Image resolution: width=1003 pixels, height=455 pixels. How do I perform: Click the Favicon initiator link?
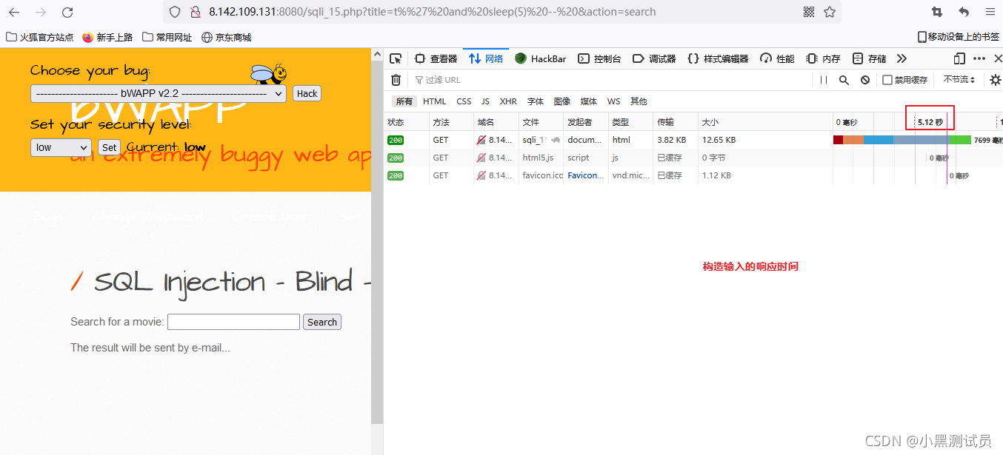pyautogui.click(x=585, y=175)
